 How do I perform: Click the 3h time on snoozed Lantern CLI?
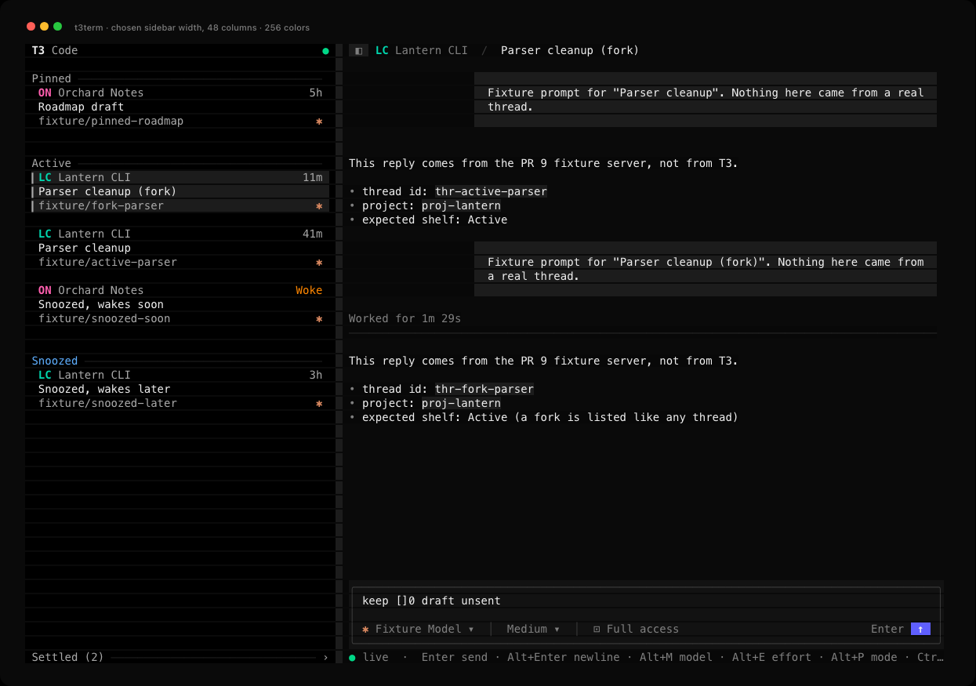(x=316, y=375)
